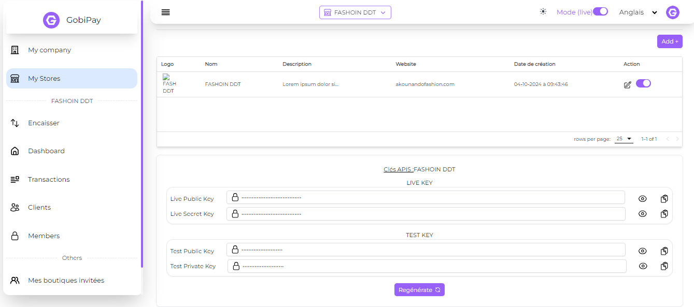Open the FASHOIN DDT store selector dropdown
Viewport: 694px width, 307px height.
click(355, 12)
